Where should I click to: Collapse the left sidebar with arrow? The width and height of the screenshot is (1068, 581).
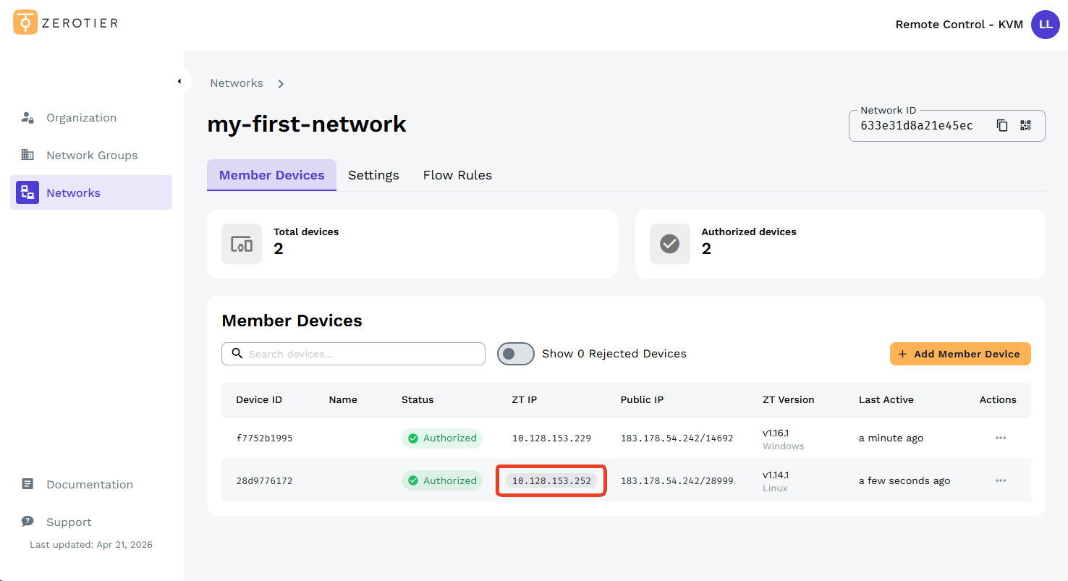[179, 81]
